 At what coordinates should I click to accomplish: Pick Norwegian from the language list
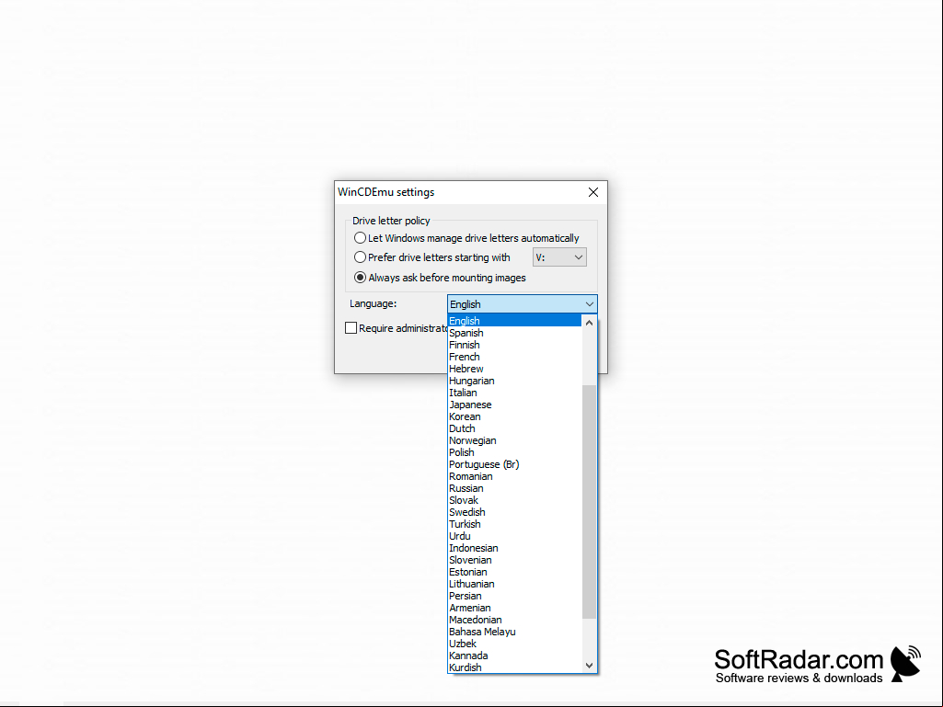coord(515,440)
